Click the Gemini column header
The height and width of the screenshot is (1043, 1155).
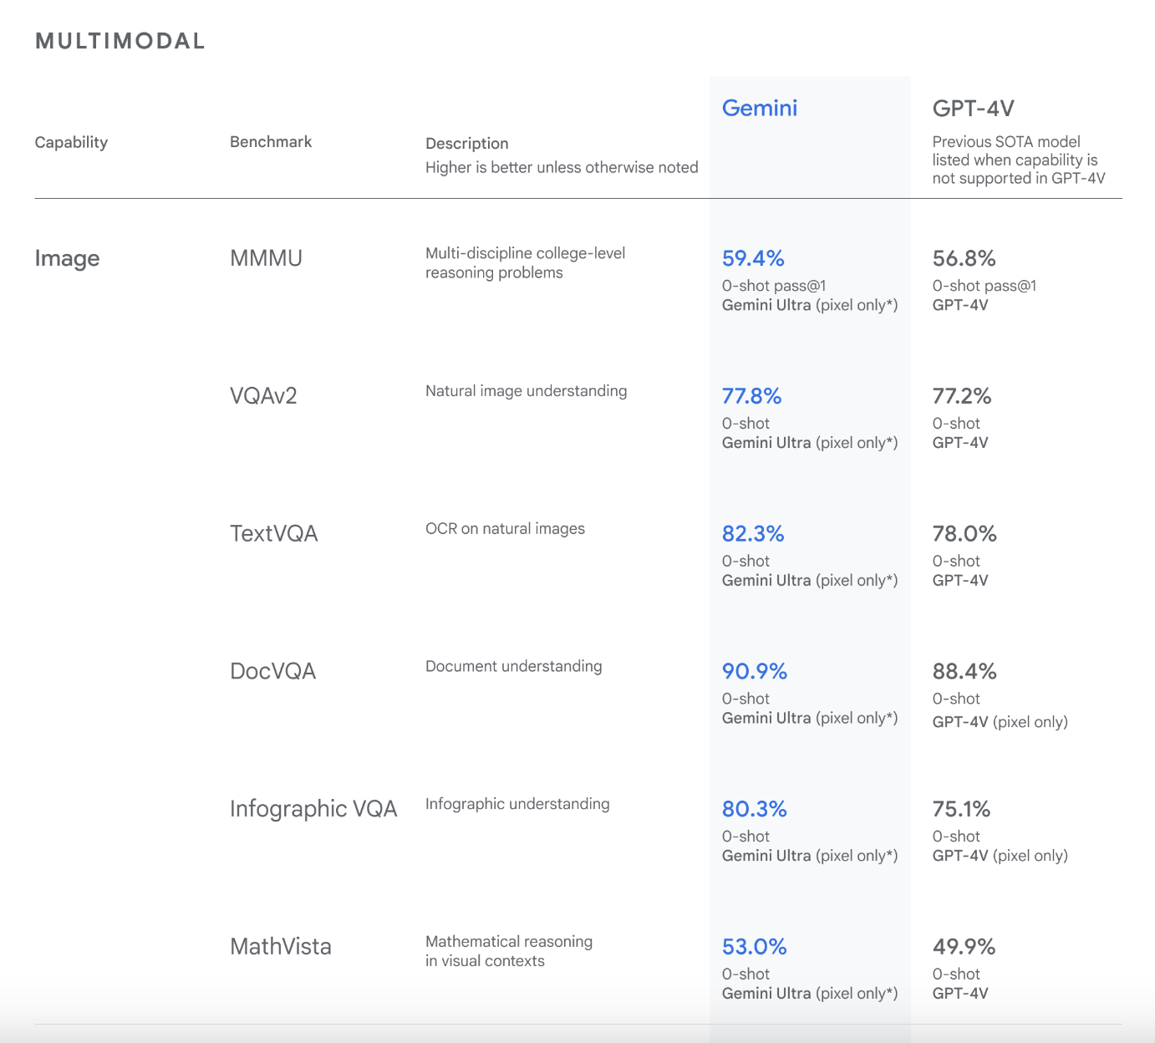759,108
